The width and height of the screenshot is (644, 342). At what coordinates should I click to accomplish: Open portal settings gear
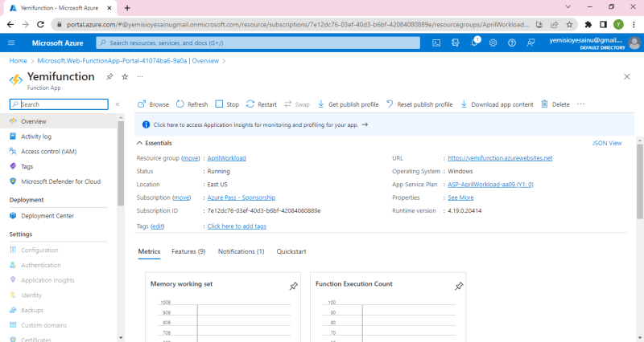point(493,43)
